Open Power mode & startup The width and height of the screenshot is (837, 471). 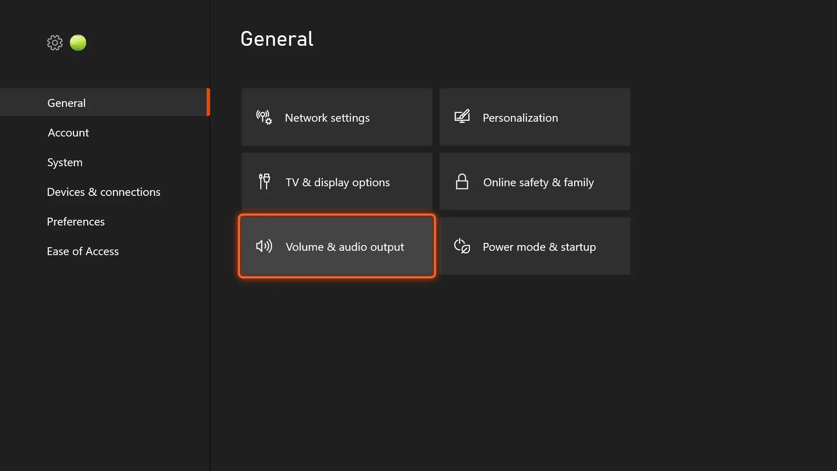click(x=534, y=246)
